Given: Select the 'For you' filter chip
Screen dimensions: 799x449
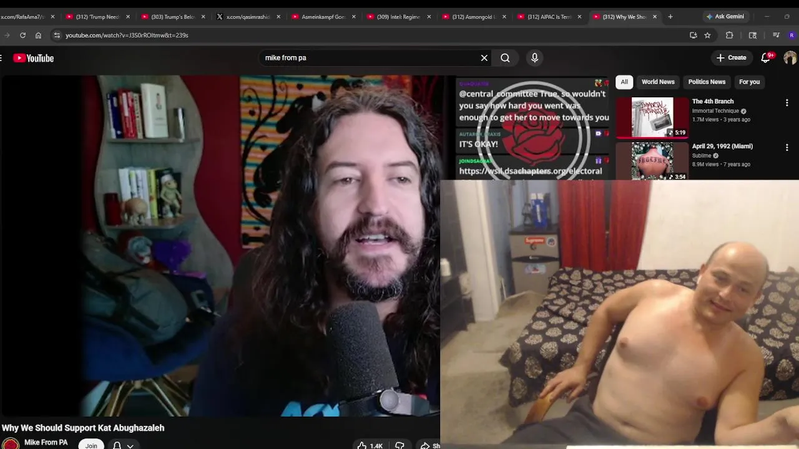Looking at the screenshot, I should (x=749, y=82).
